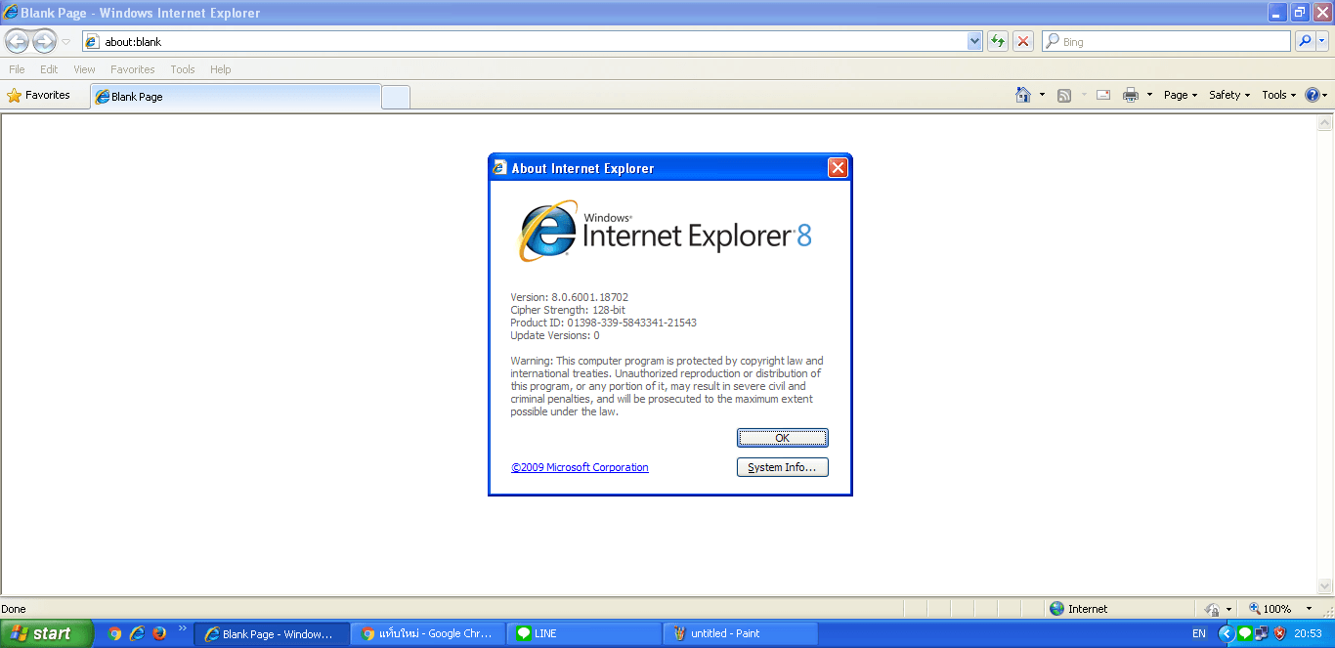
Task: Open the Edit menu
Action: [49, 69]
